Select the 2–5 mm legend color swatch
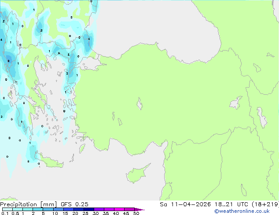Viewport: 279px width, 215px height. click(38, 209)
